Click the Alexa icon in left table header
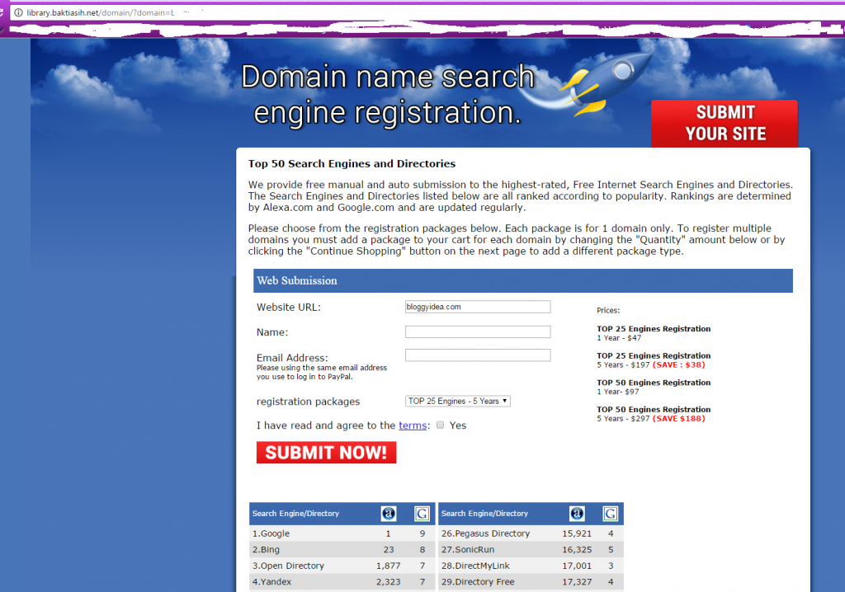The width and height of the screenshot is (845, 592). pos(389,513)
